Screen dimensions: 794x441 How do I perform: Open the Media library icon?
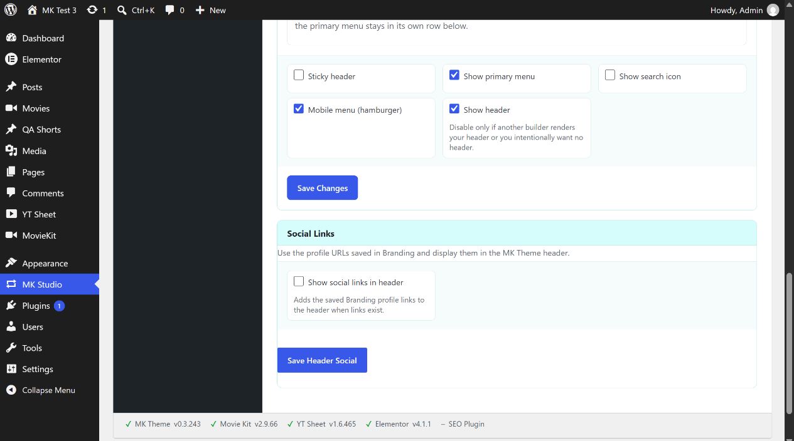click(x=11, y=151)
